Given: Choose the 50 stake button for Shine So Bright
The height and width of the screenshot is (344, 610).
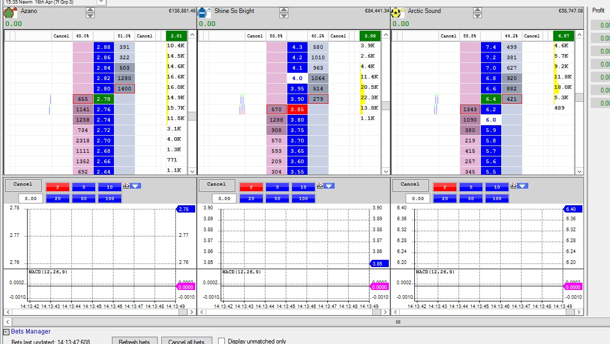Looking at the screenshot, I should point(277,199).
